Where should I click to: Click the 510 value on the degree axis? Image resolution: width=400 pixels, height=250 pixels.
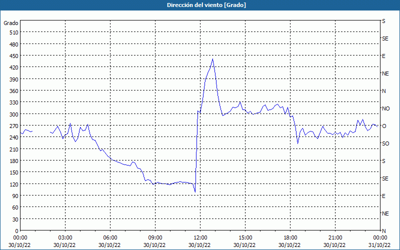pyautogui.click(x=14, y=32)
